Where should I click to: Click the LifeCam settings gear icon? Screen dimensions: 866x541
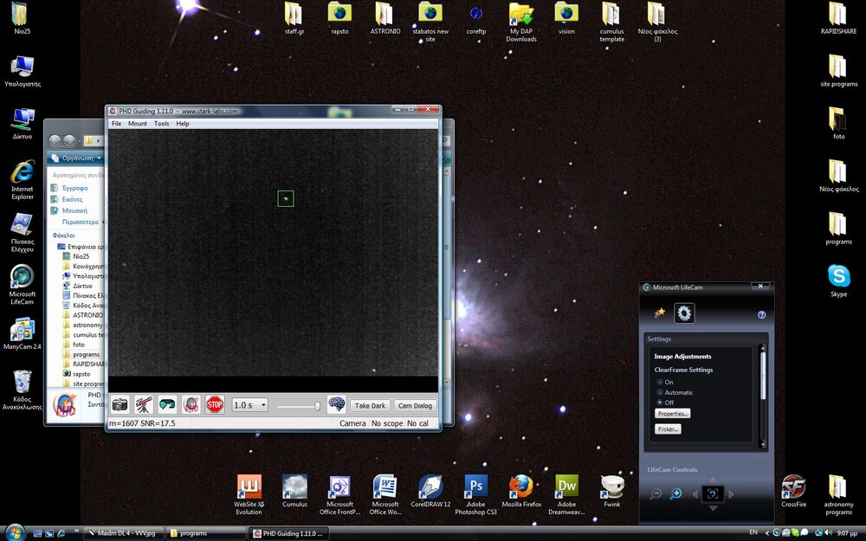(x=684, y=313)
